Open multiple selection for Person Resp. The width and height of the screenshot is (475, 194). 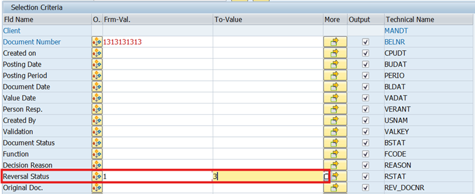coord(335,109)
